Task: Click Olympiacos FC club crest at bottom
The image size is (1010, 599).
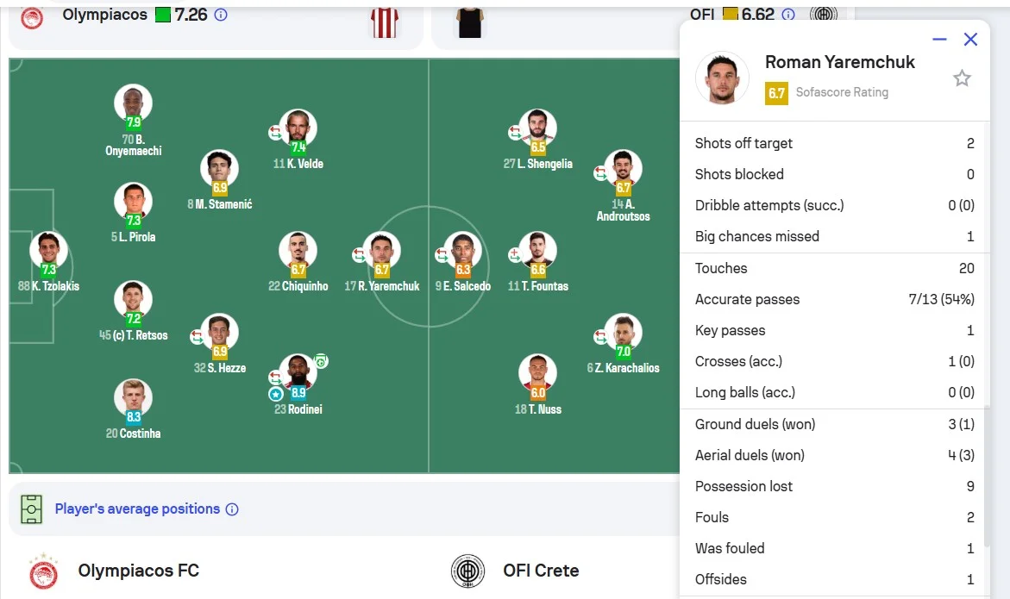Action: pyautogui.click(x=43, y=571)
